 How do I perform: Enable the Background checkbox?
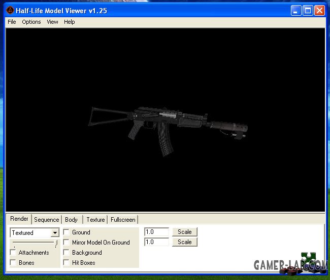[66, 252]
